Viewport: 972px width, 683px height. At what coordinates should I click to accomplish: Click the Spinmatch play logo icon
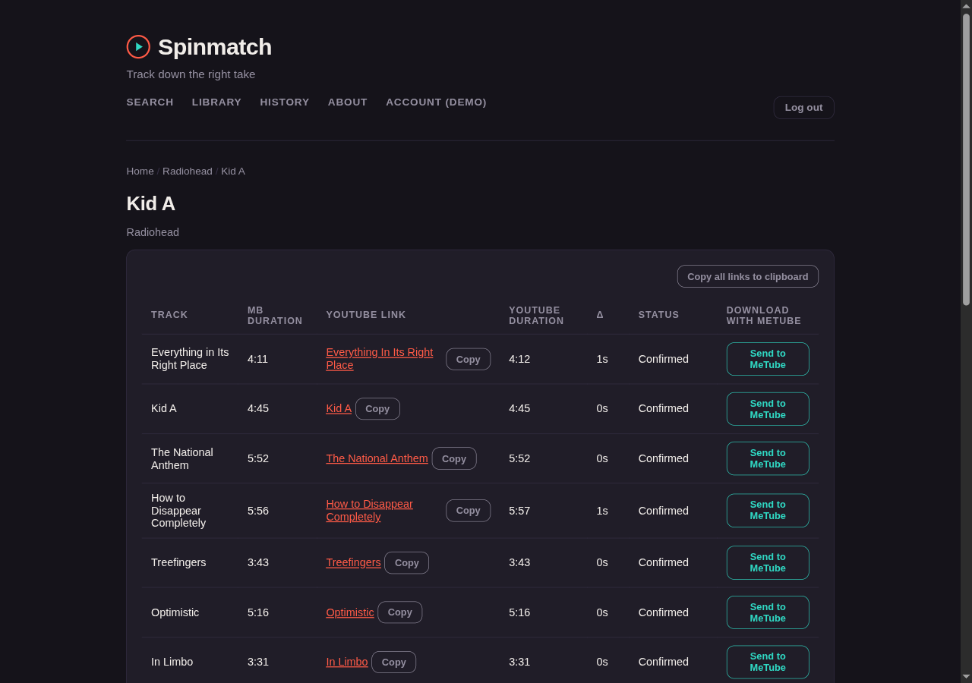pyautogui.click(x=138, y=47)
